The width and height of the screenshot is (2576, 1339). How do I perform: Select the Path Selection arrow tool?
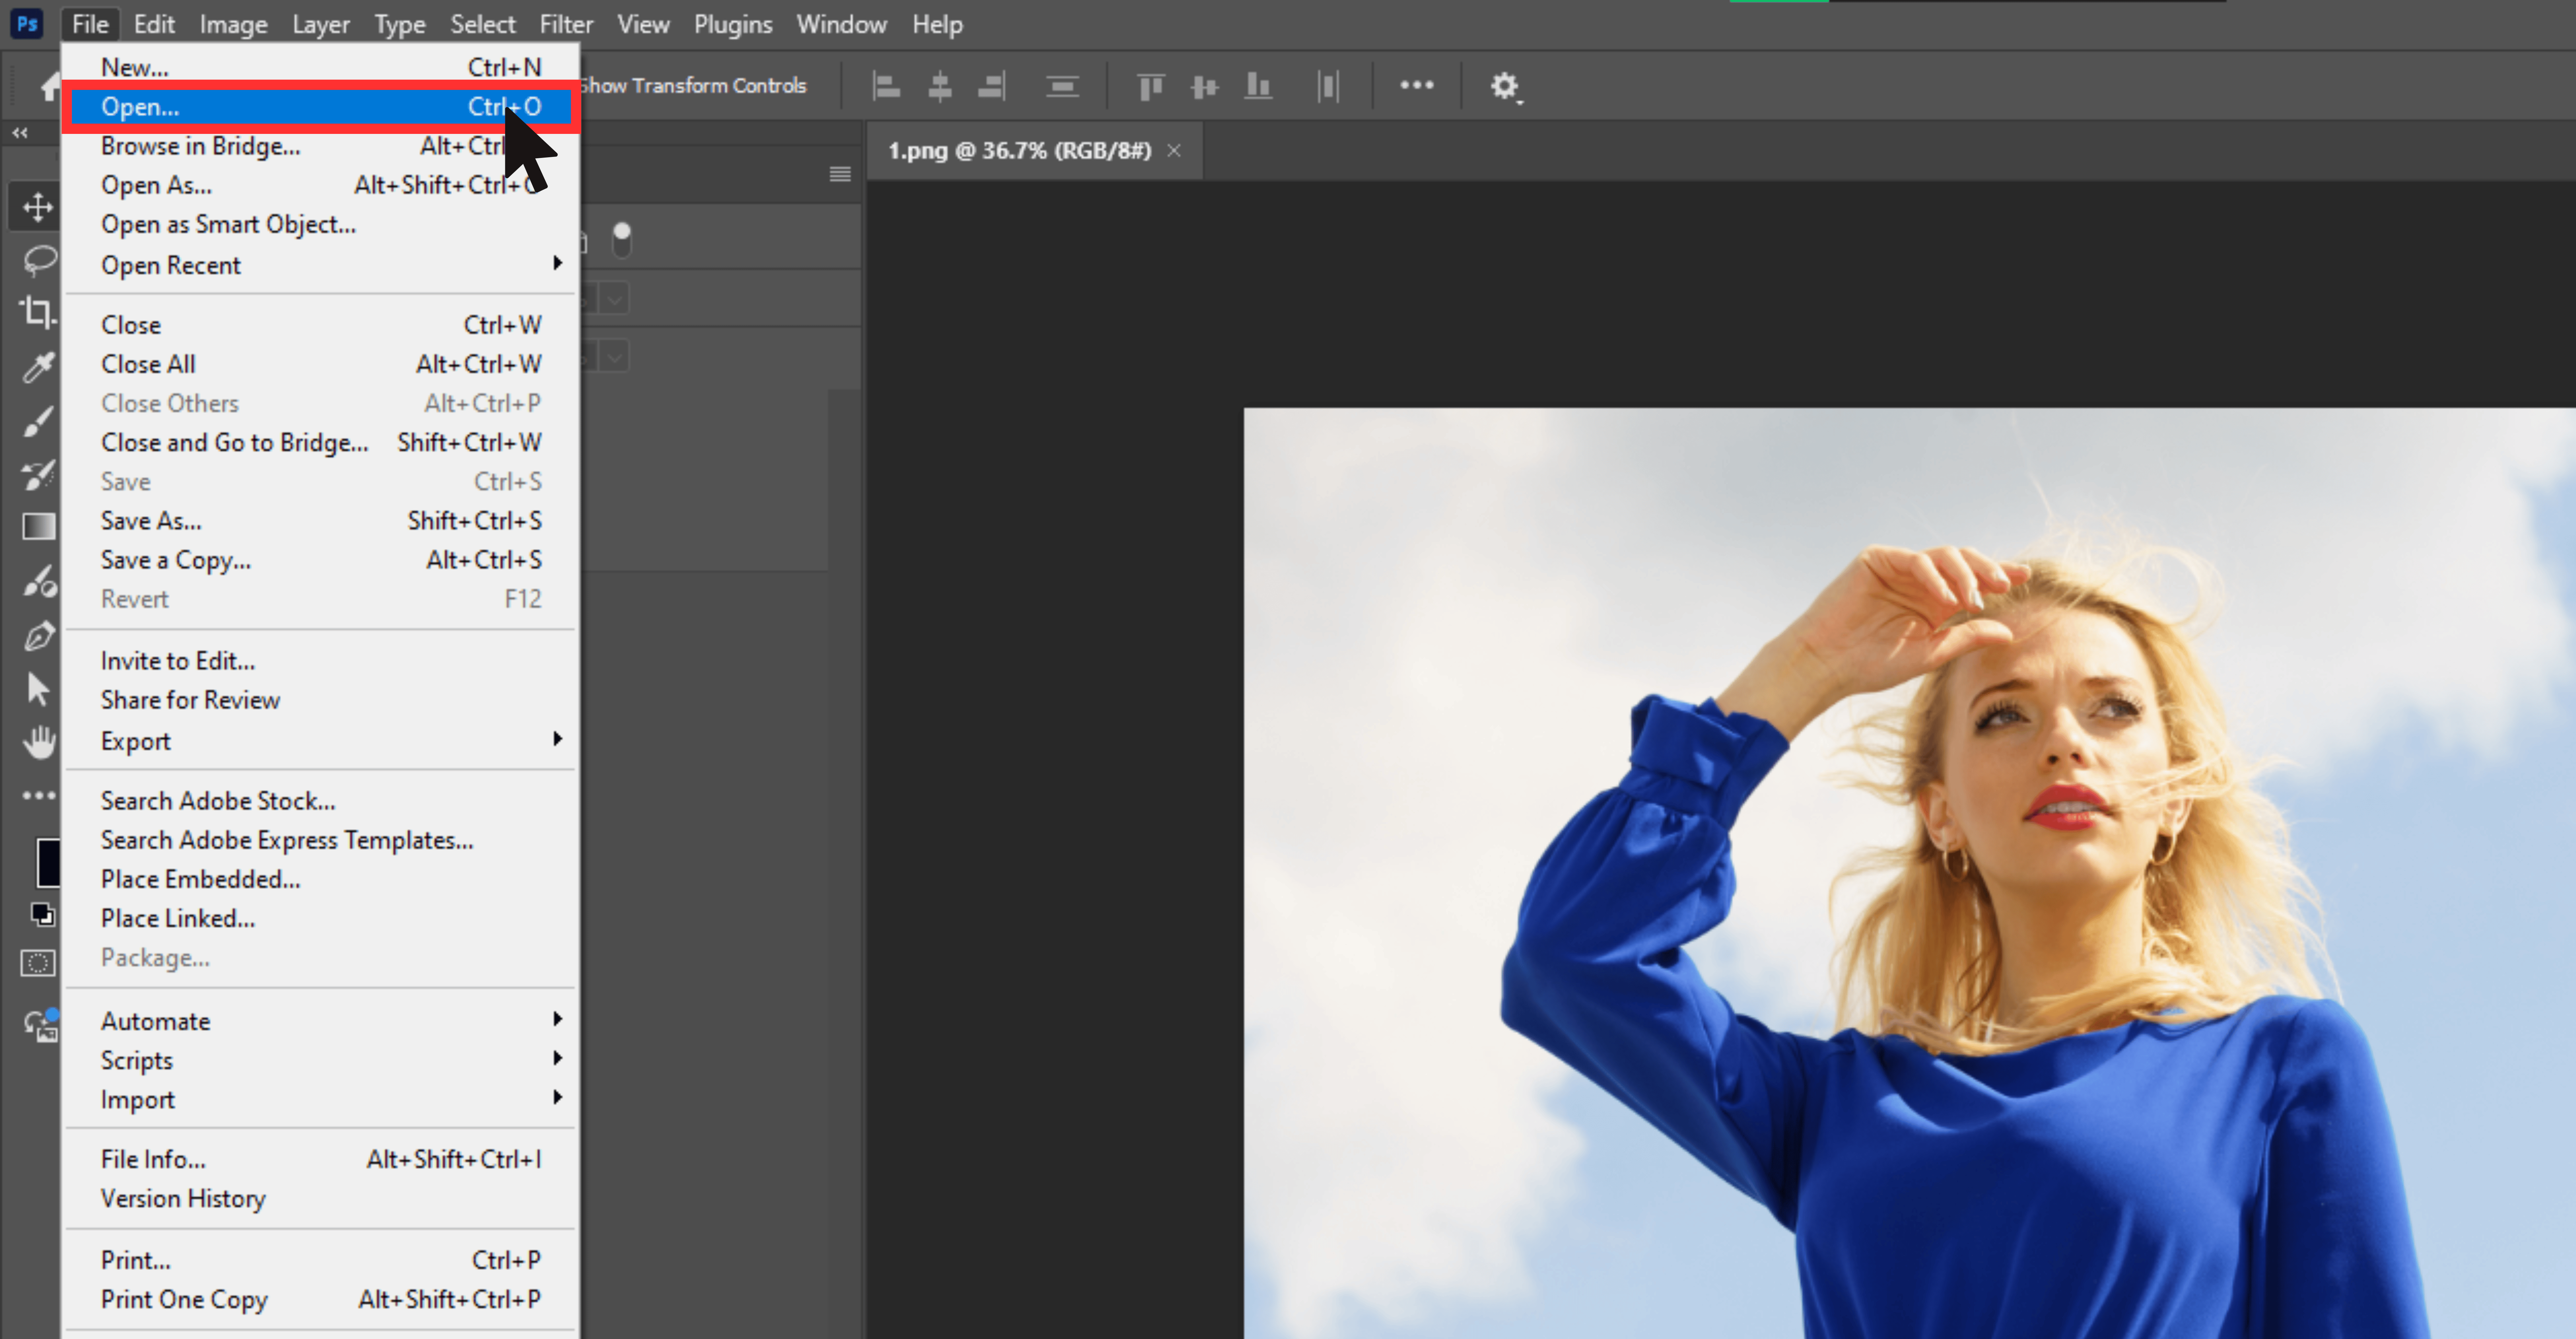pyautogui.click(x=38, y=689)
